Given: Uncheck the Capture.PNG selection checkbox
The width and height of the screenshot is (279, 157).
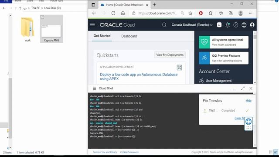Looking at the screenshot, I should pos(42,17).
